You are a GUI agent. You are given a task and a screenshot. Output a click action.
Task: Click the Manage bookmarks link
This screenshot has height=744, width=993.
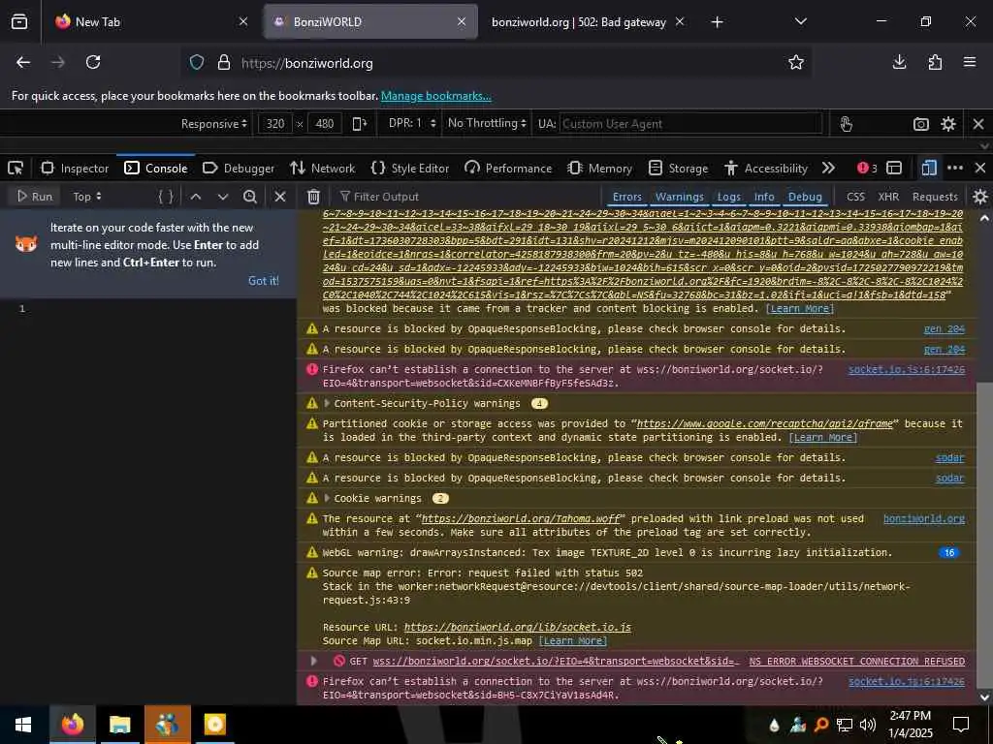tap(435, 96)
